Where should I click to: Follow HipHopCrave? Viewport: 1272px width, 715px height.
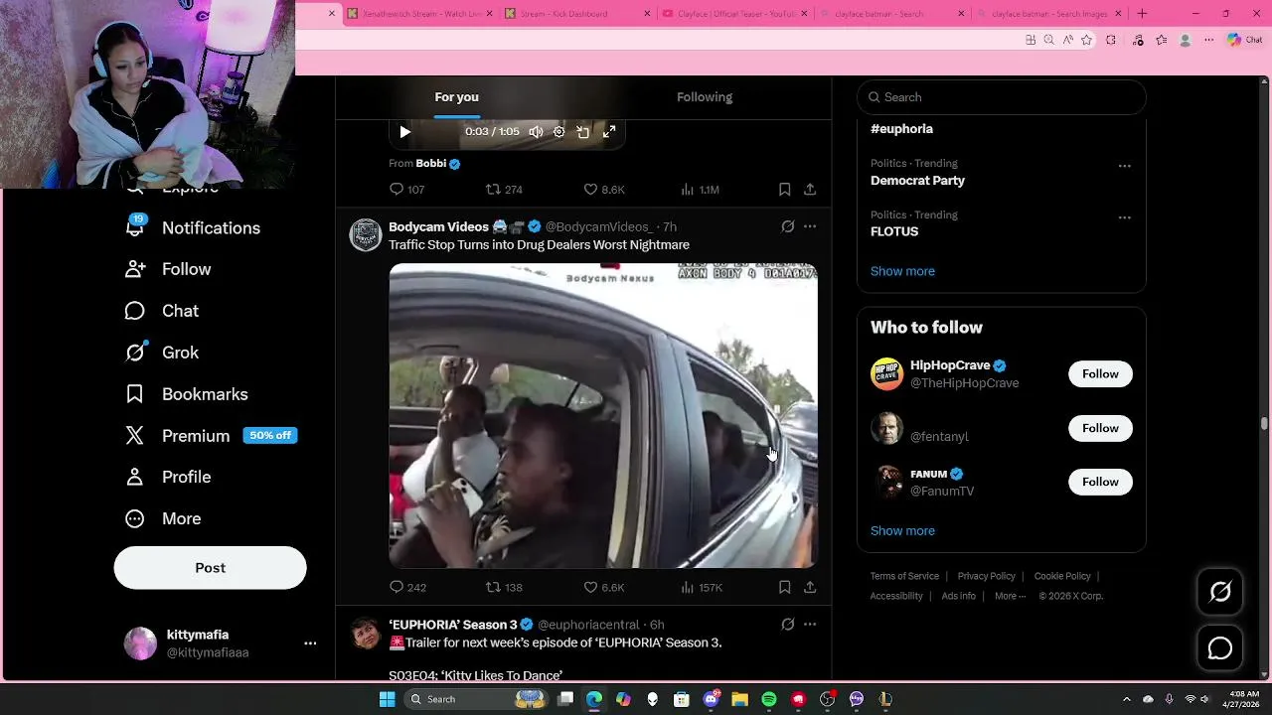1100,374
